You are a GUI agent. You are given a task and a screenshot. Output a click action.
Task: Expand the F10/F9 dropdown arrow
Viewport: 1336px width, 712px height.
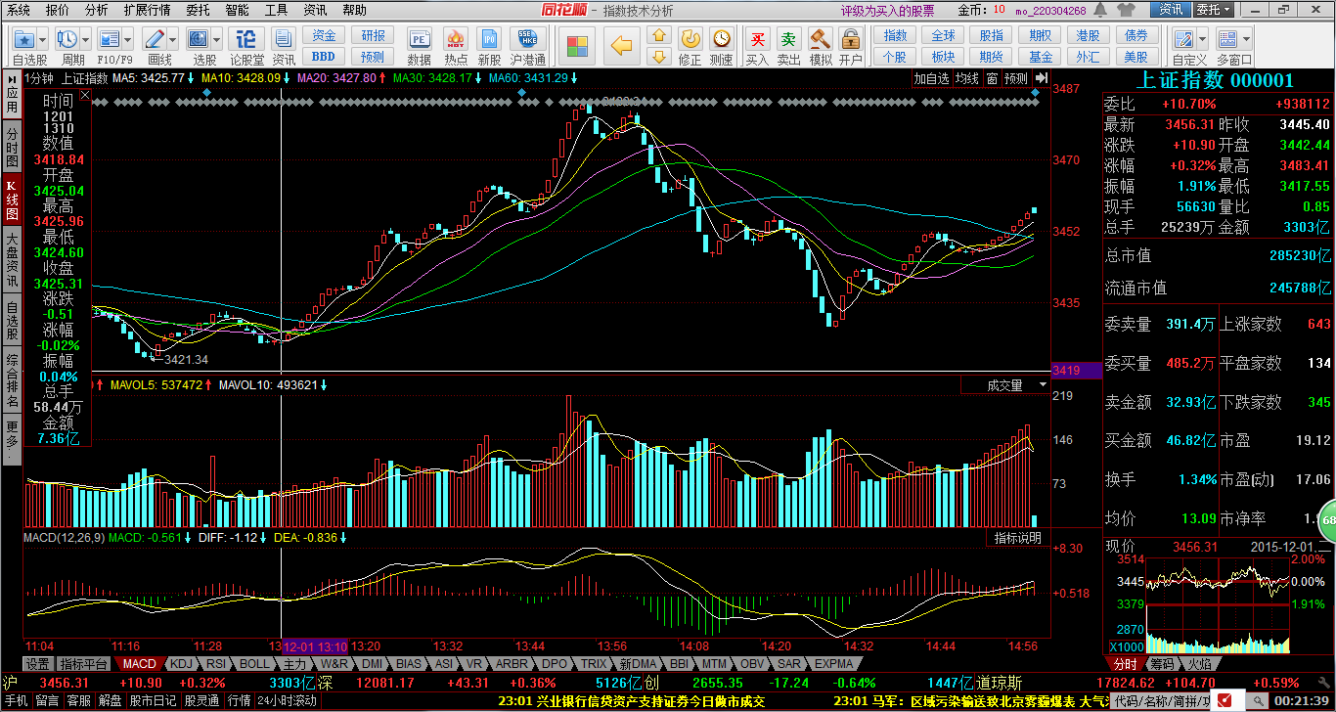[127, 40]
